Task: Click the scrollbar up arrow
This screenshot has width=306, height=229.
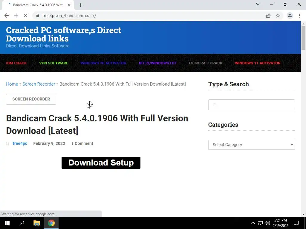Action: [x=303, y=24]
